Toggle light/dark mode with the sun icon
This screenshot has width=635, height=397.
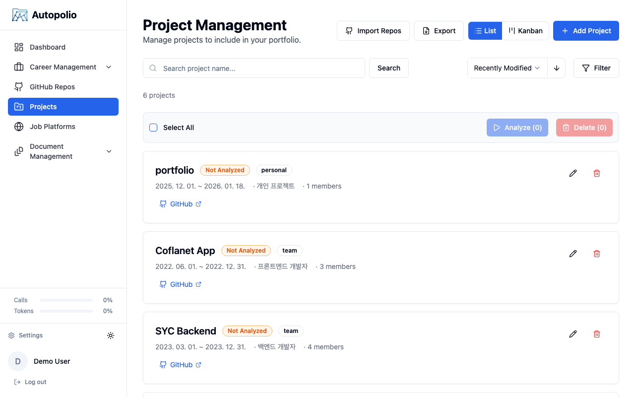[111, 335]
